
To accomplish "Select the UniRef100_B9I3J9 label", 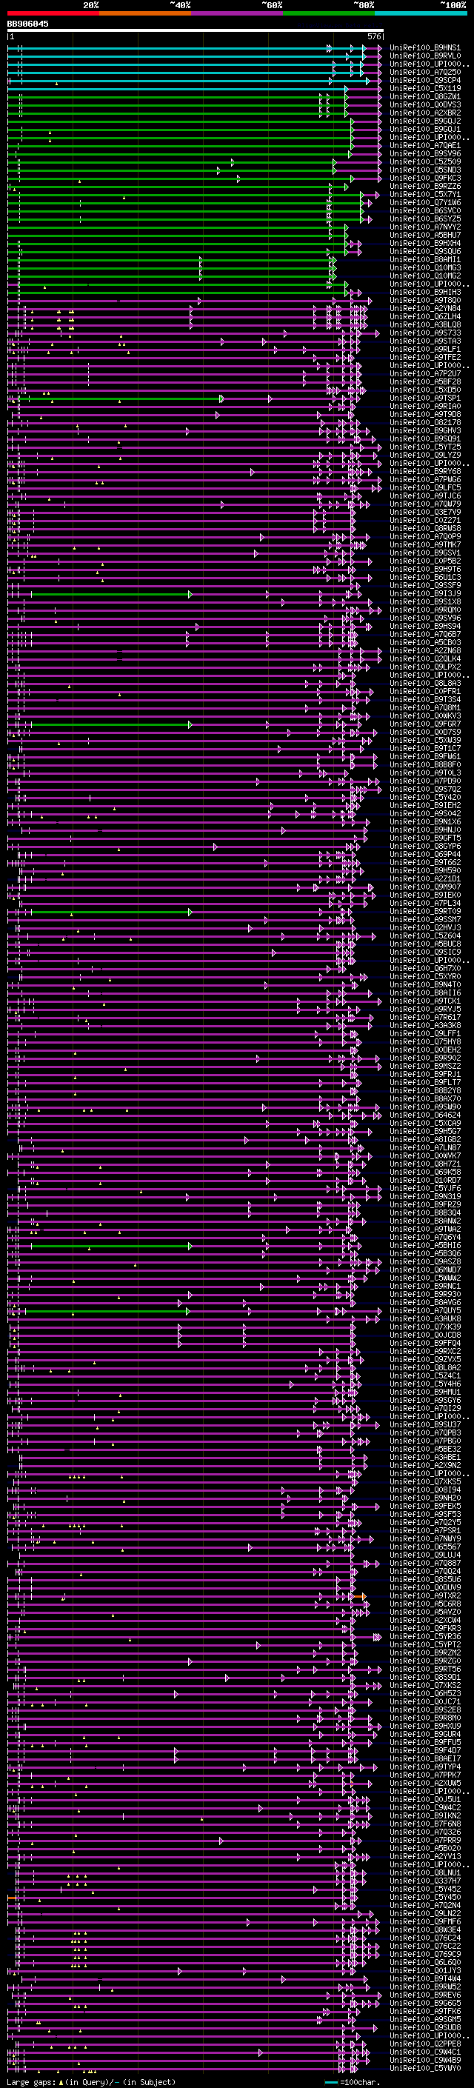I will pos(425,594).
